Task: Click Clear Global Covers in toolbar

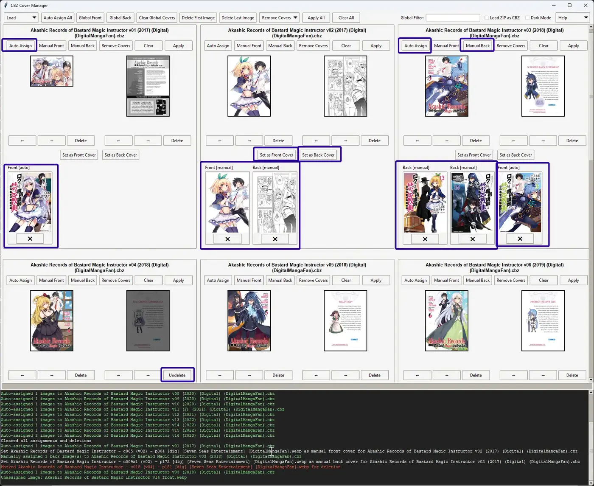Action: (157, 18)
